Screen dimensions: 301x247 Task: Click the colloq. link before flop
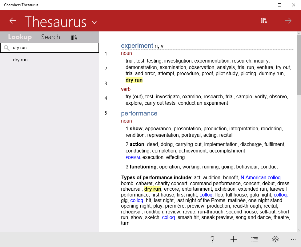point(206,194)
